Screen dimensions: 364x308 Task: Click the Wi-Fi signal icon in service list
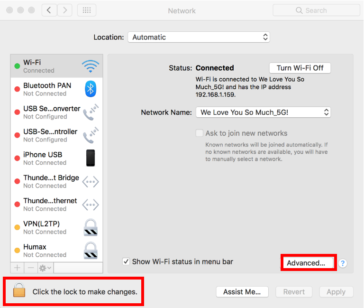91,66
